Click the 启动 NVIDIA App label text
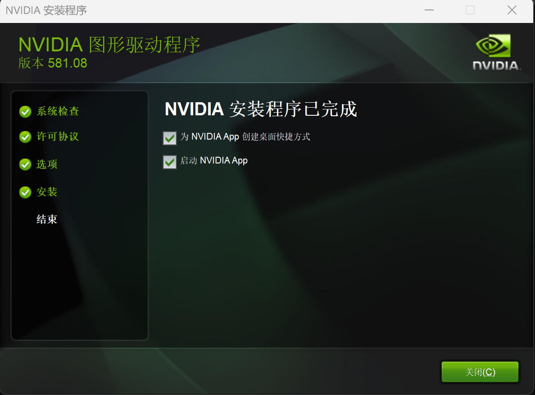535x395 pixels. [214, 160]
